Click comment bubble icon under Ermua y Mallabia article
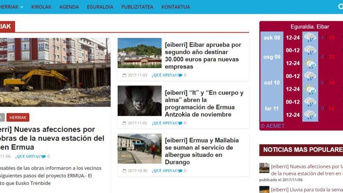This screenshot has width=343, height=193. click(180, 171)
